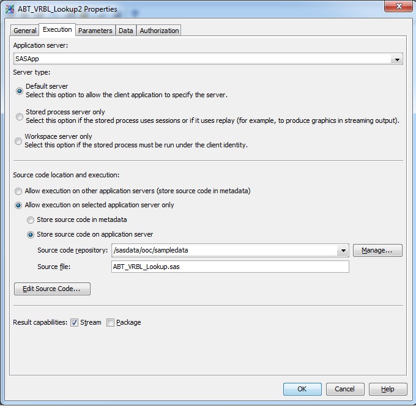Select the Default server radio button
This screenshot has height=406, width=416.
[x=20, y=91]
